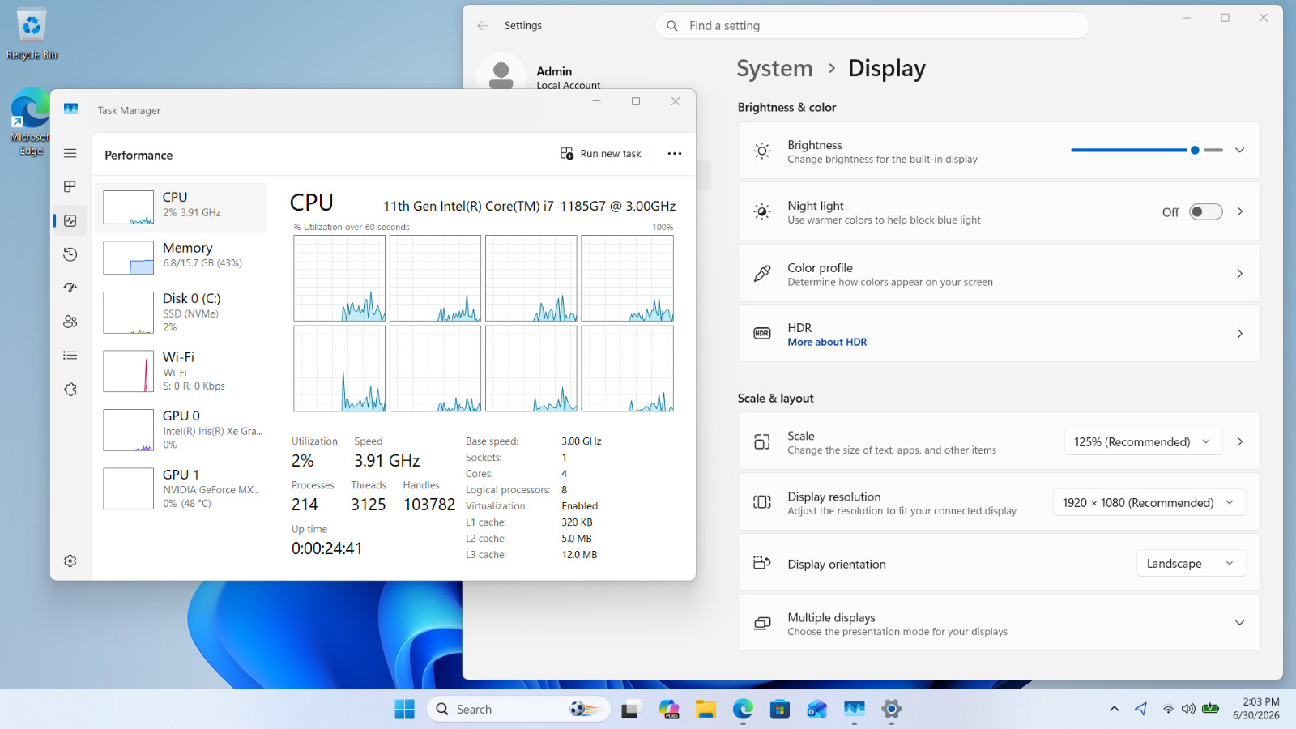
Task: Click More about HDR link
Action: (827, 343)
